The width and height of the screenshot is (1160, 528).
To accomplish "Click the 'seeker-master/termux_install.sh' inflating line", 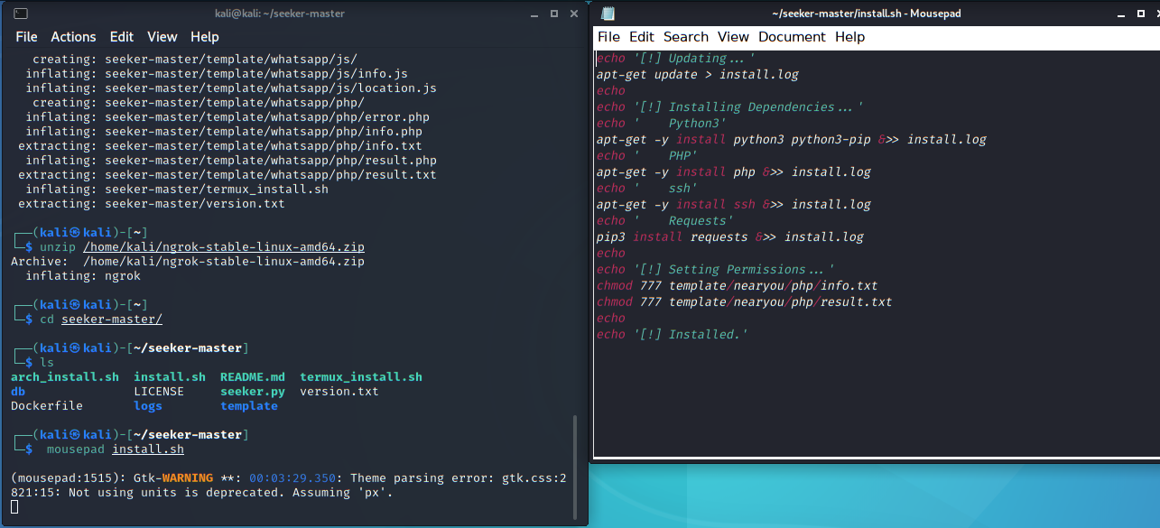I will (x=177, y=189).
